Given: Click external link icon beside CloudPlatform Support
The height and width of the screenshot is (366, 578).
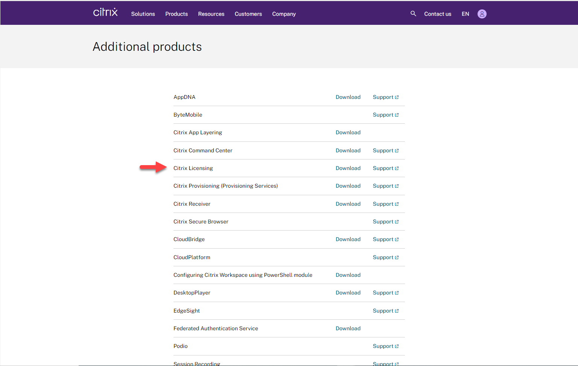Looking at the screenshot, I should (397, 258).
